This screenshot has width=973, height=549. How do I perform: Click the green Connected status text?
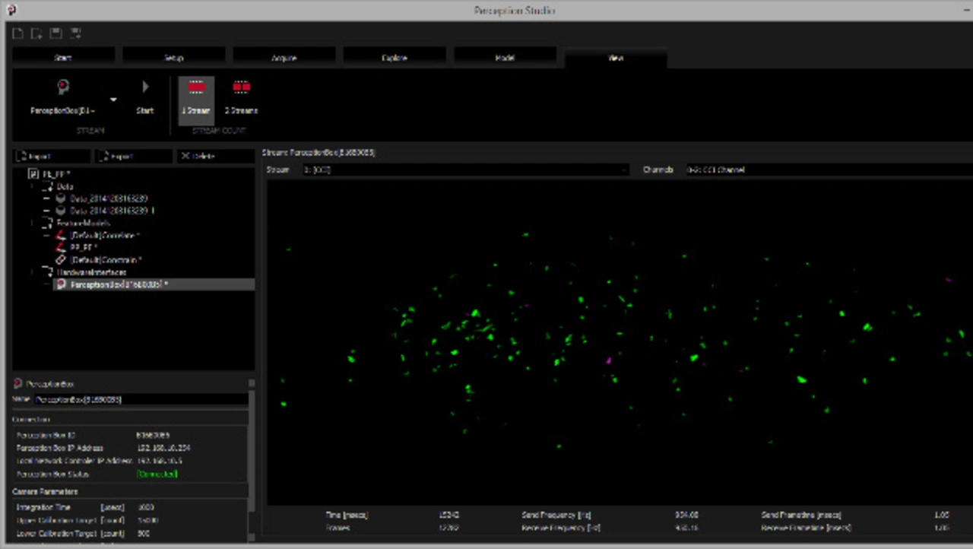[157, 474]
